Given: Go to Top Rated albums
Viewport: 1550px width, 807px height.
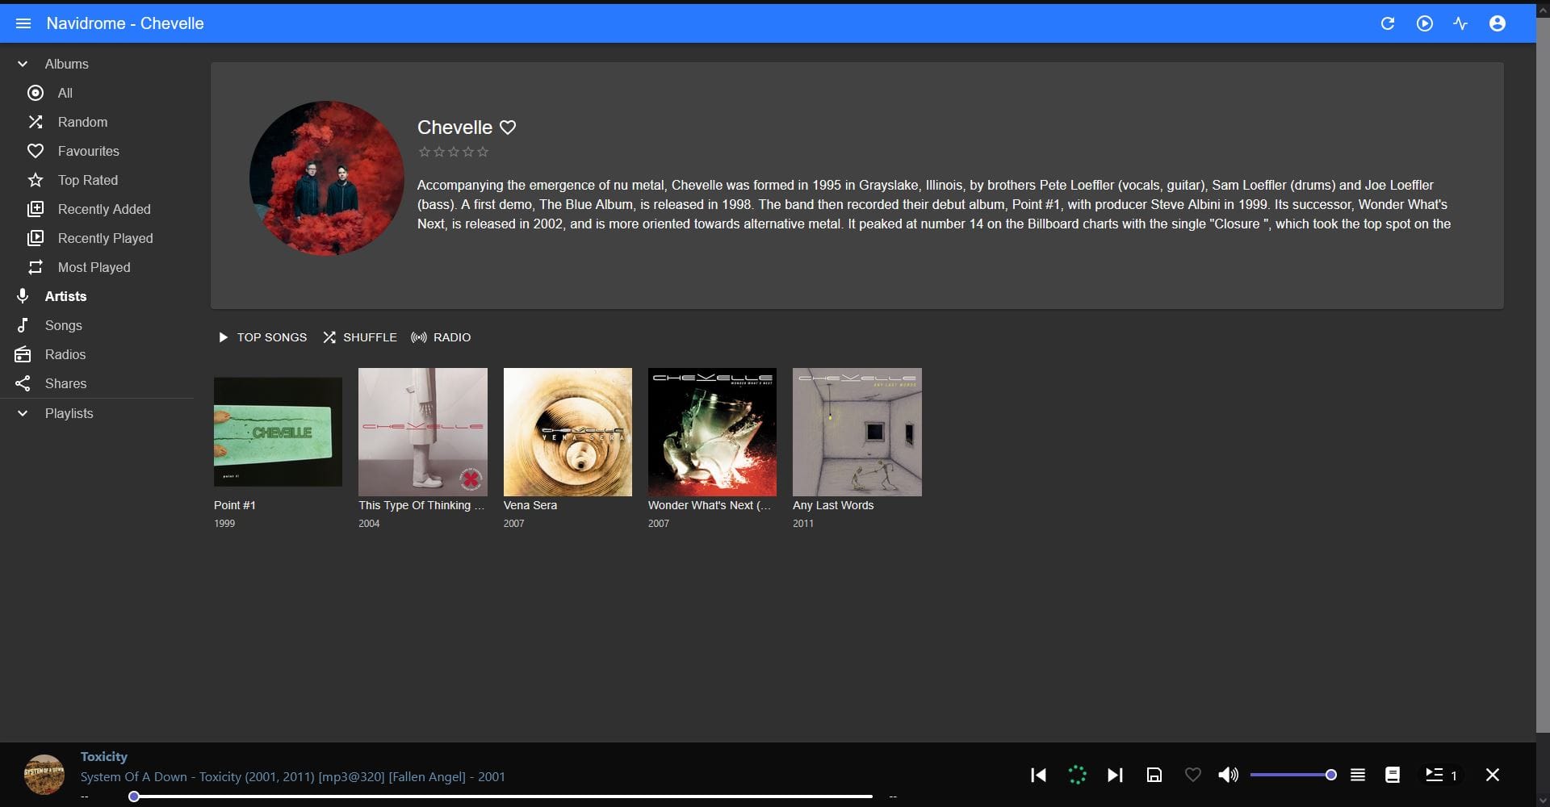Looking at the screenshot, I should tap(97, 180).
